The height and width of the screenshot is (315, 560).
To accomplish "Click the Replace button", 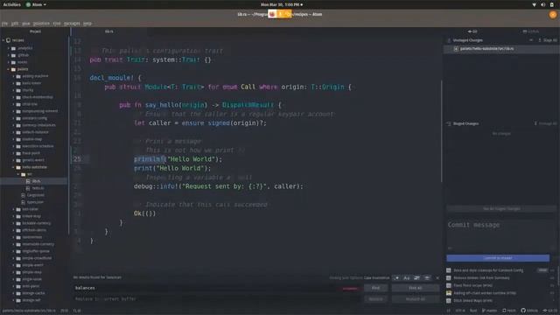I will (375, 299).
